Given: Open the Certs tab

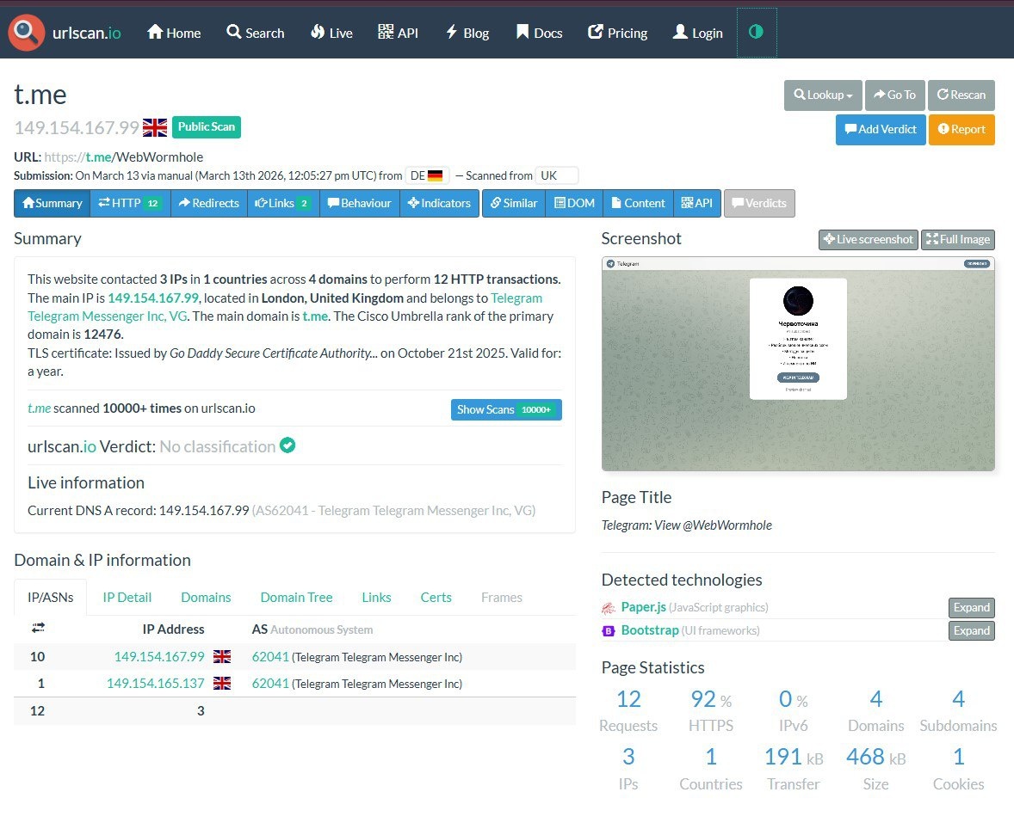Looking at the screenshot, I should (x=436, y=597).
